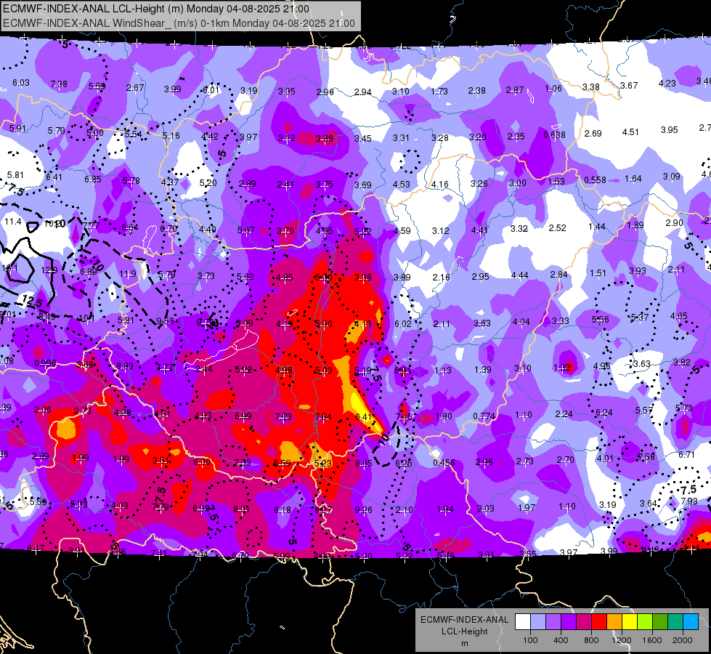Viewport: 711px width, 654px height.
Task: Click the wind shear value 9.26
Action: point(364,509)
